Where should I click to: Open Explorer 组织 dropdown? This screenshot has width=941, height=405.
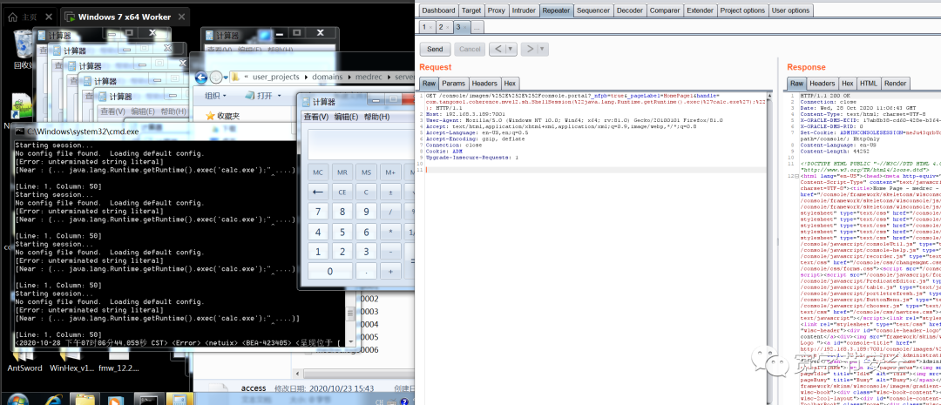click(216, 96)
